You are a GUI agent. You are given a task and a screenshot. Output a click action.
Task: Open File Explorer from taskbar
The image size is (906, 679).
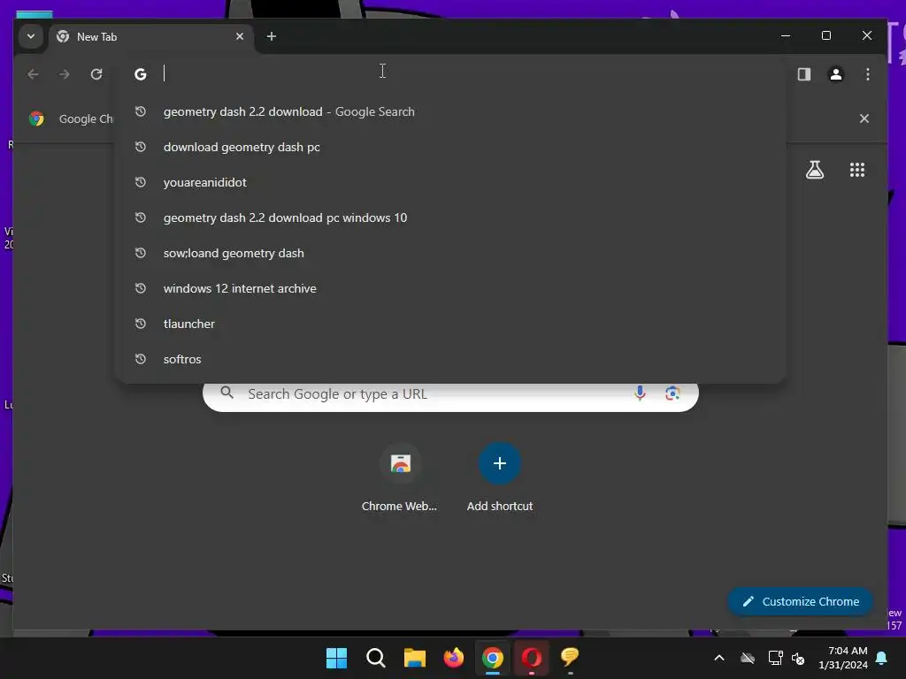tap(414, 658)
